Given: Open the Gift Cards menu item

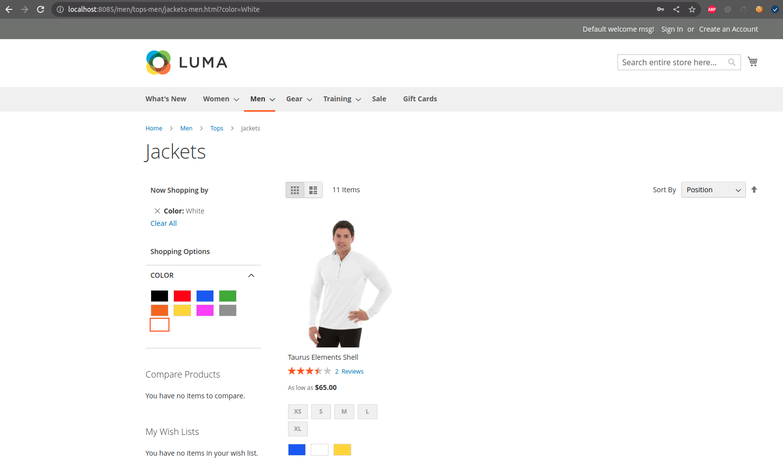Looking at the screenshot, I should coord(420,99).
